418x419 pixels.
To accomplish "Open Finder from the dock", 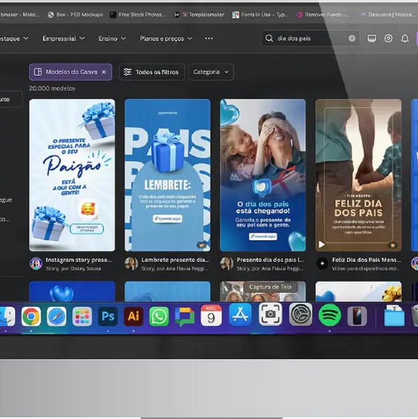I will pyautogui.click(x=7, y=316).
